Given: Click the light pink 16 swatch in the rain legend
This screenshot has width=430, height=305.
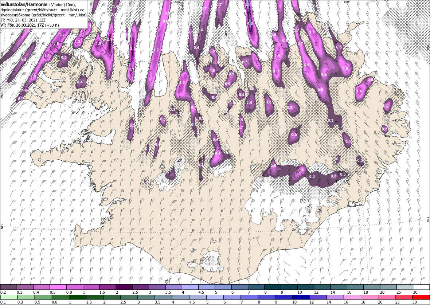Looking at the screenshot, I should click(x=352, y=297).
